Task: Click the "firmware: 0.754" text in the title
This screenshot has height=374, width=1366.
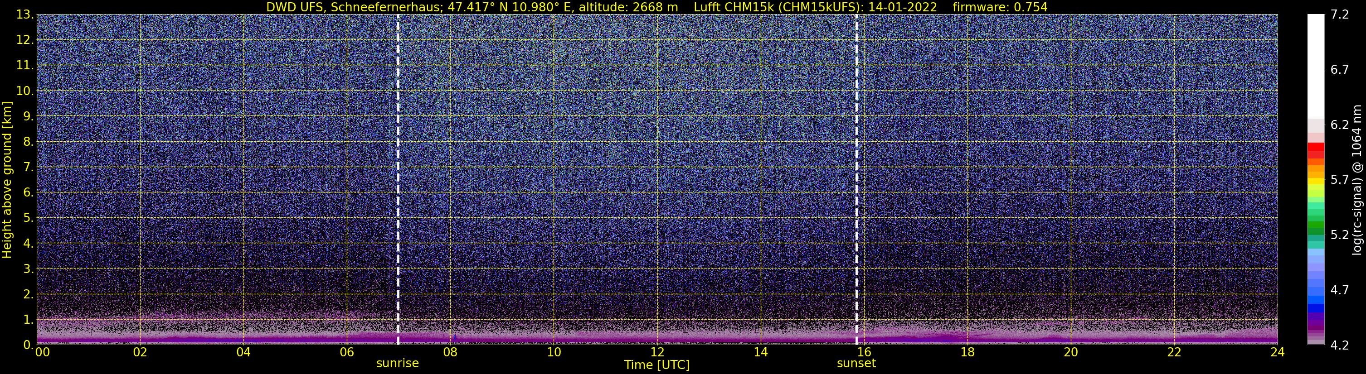Action: pos(1000,7)
